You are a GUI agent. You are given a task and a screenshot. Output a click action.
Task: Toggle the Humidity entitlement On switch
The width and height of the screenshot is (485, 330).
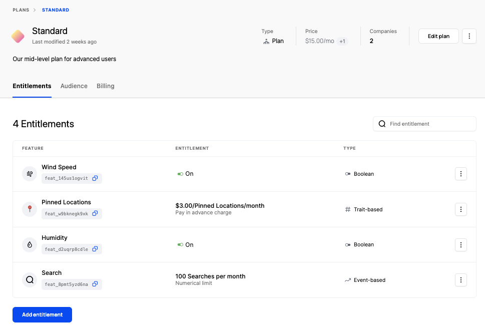click(180, 245)
